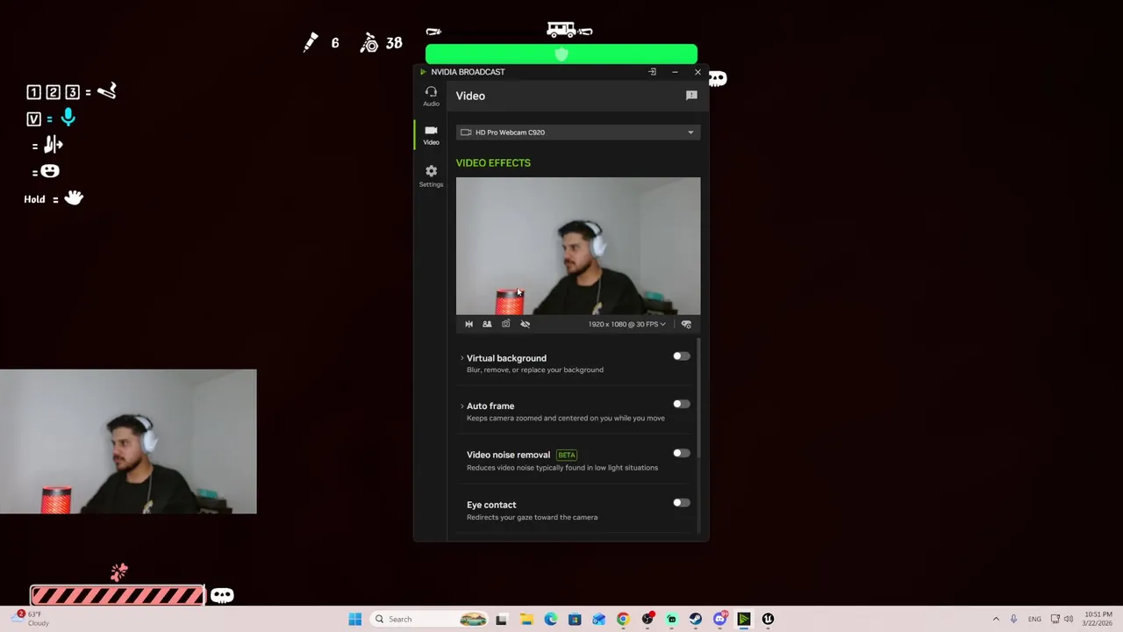Click the mirror/flip preview icon below camera preview
The width and height of the screenshot is (1123, 632).
469,324
